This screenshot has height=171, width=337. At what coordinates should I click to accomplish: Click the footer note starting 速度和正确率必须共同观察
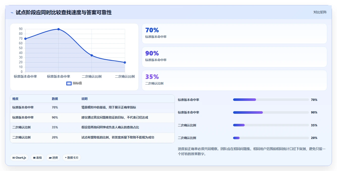252,151
